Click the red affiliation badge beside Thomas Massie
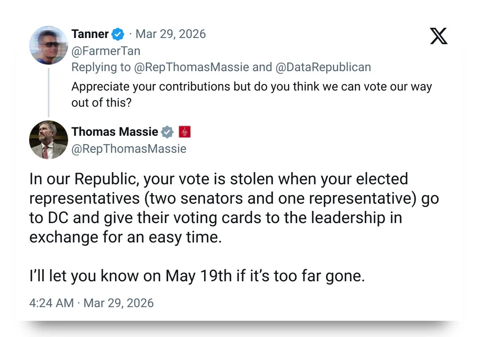 [x=185, y=132]
